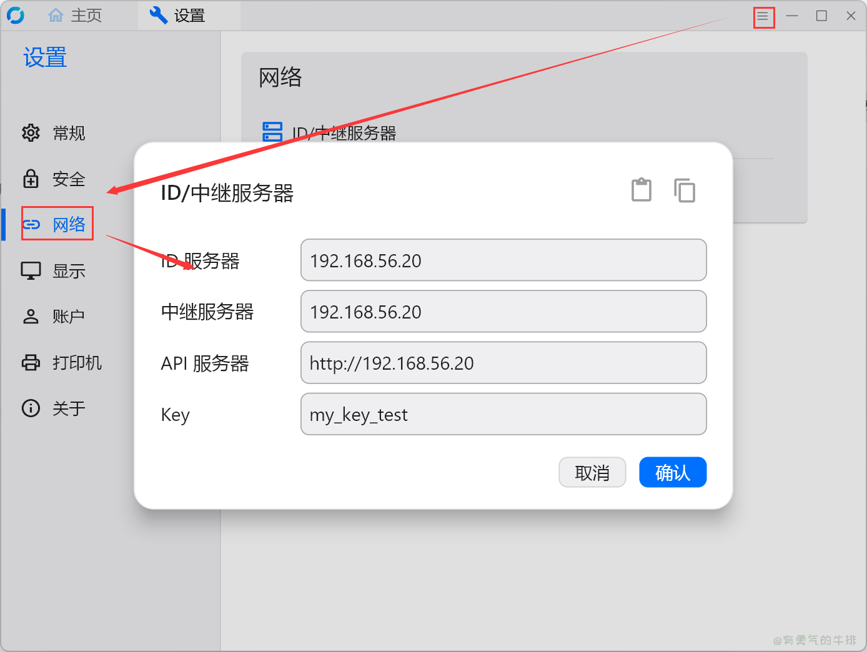The height and width of the screenshot is (652, 867).
Task: Click the RustDesk logo icon
Action: coord(16,15)
